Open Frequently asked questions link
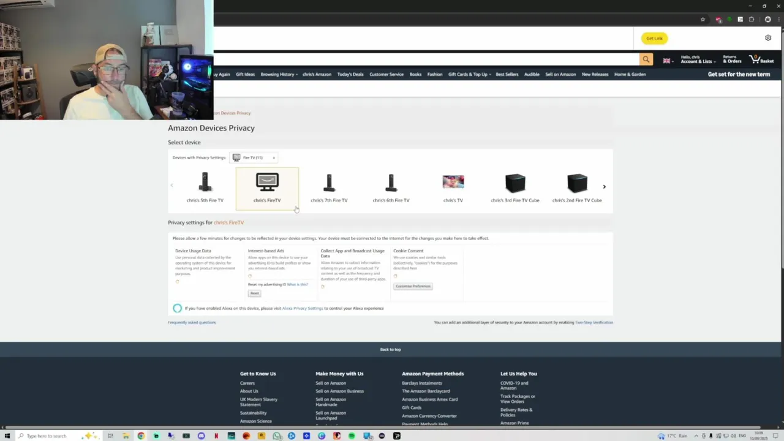The height and width of the screenshot is (441, 784). point(192,322)
